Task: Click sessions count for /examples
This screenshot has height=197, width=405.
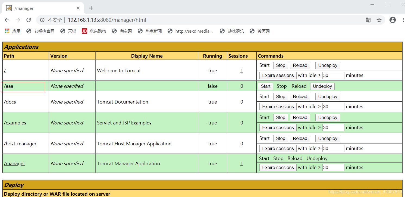Action: (242, 123)
